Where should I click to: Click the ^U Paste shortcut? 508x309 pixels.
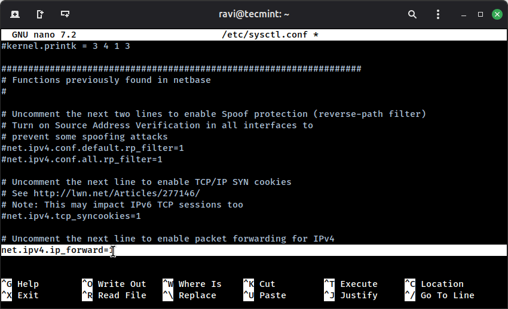(265, 295)
